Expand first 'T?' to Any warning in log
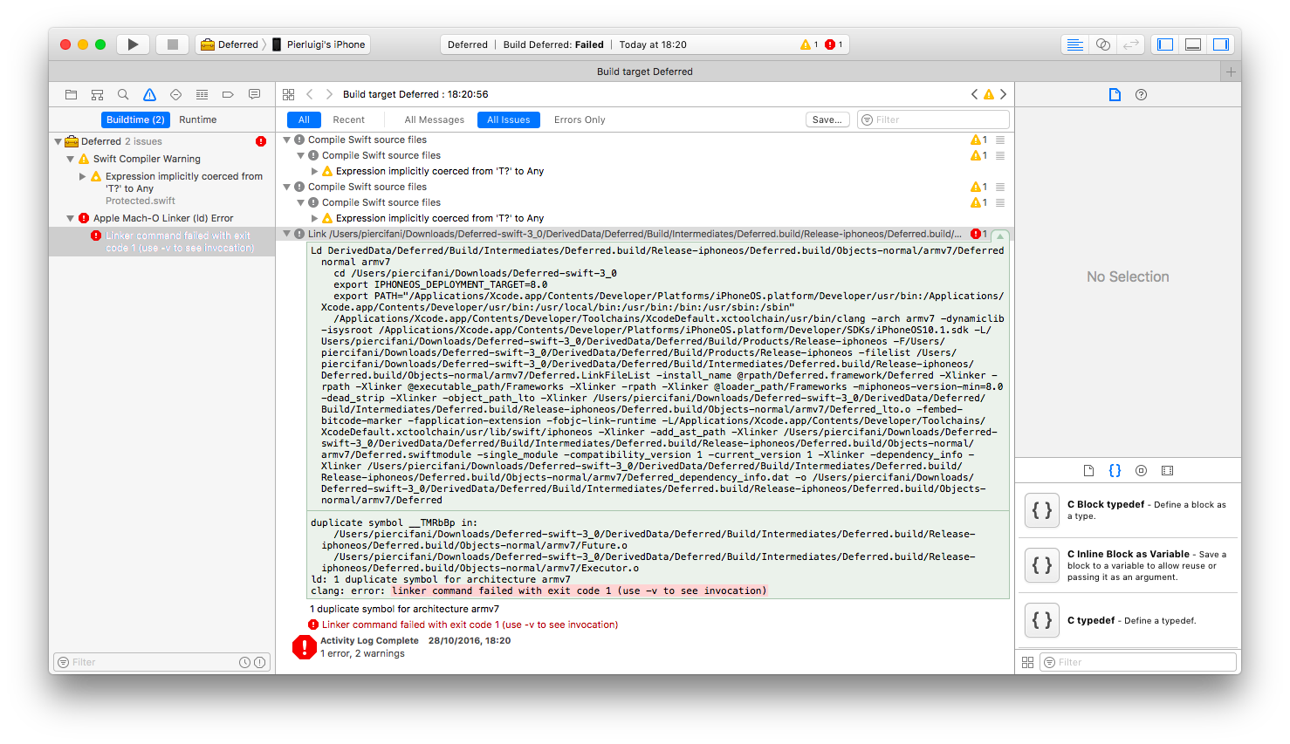This screenshot has height=744, width=1290. click(x=314, y=171)
